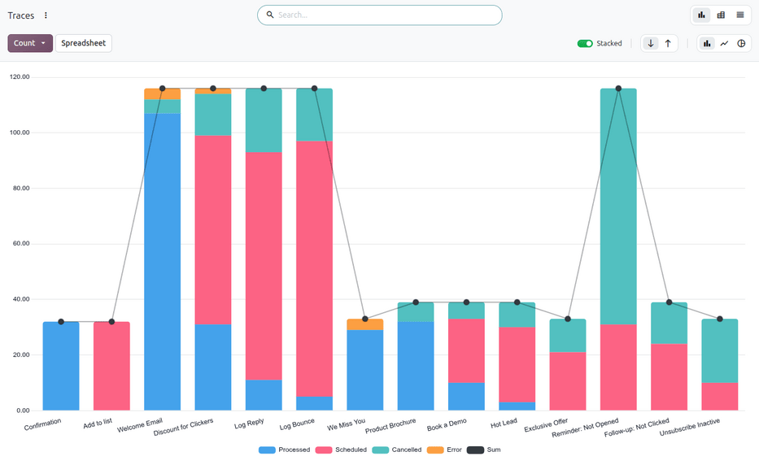The height and width of the screenshot is (465, 759).
Task: Toggle Cancelled series in legend
Action: pos(397,450)
